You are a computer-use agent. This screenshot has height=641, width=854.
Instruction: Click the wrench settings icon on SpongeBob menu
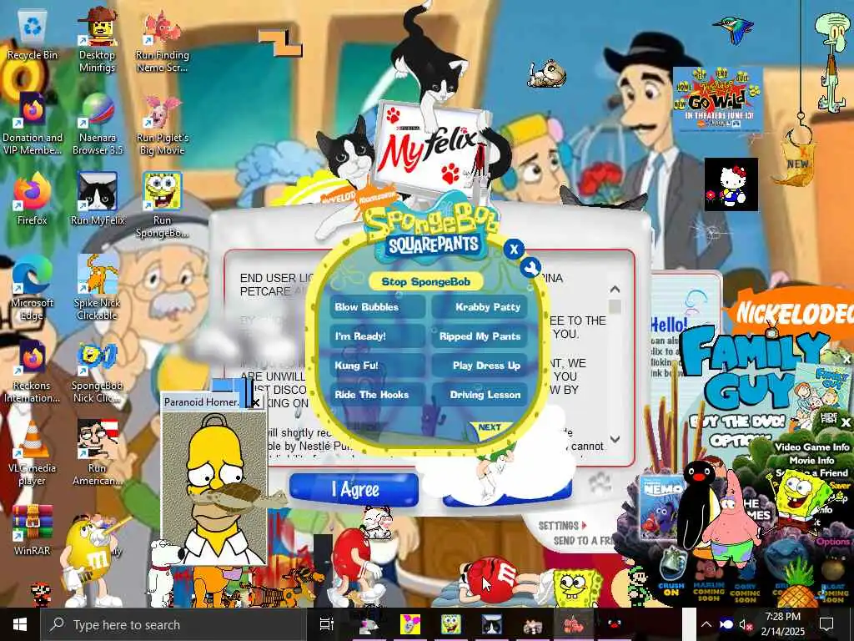[530, 268]
